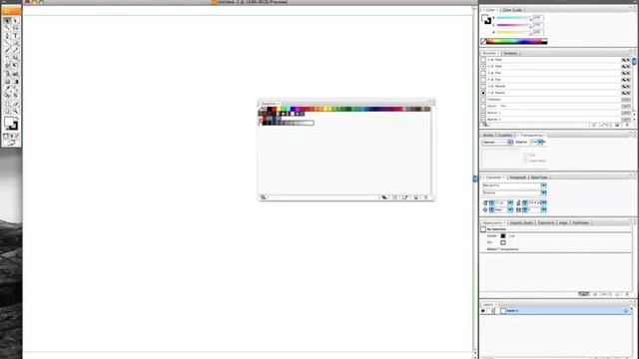
Task: Switch to the Color Guide tab
Action: point(512,10)
